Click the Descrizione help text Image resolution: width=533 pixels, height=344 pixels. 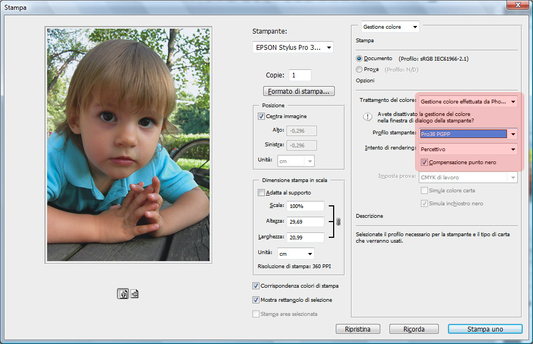click(x=433, y=237)
